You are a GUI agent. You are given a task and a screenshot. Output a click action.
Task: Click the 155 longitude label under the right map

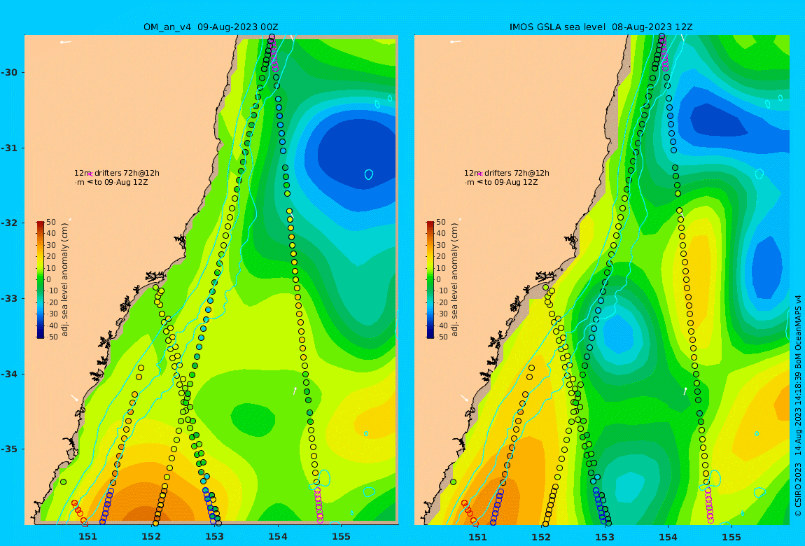731,537
